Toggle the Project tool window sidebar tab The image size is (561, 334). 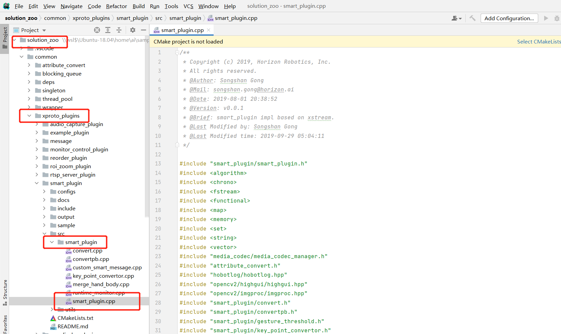(x=5, y=38)
